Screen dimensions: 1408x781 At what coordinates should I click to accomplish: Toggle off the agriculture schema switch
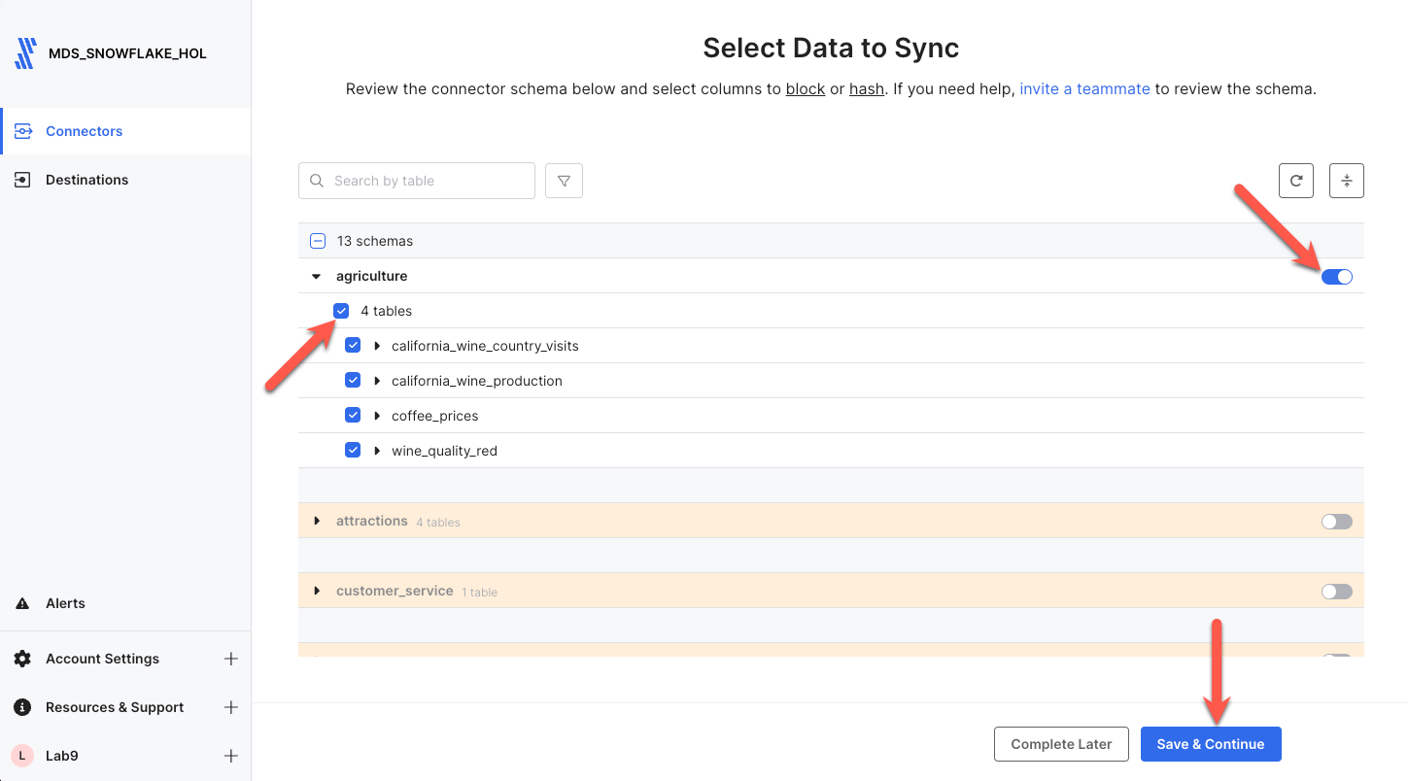pyautogui.click(x=1336, y=277)
